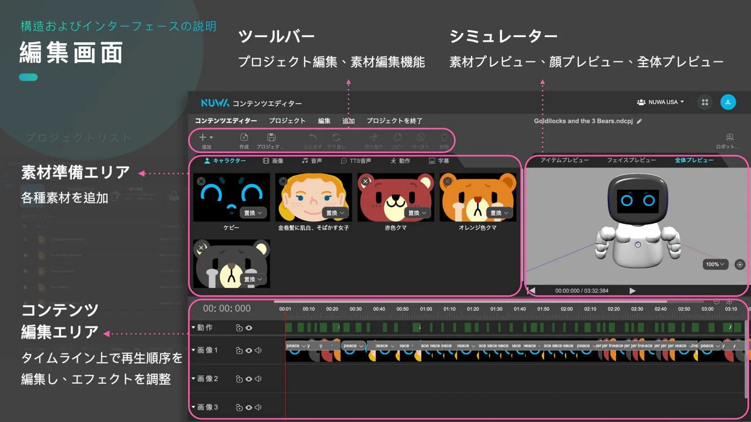
Task: Mute the 画像3 track speaker
Action: [258, 407]
